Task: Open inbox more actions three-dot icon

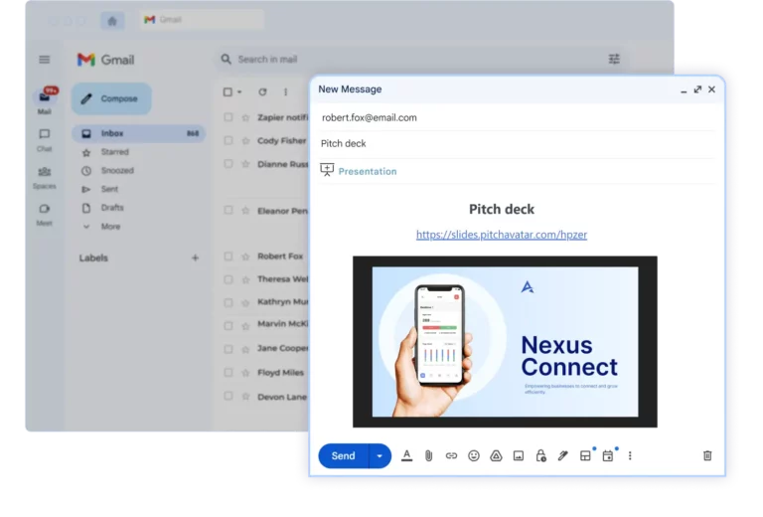Action: pos(286,91)
